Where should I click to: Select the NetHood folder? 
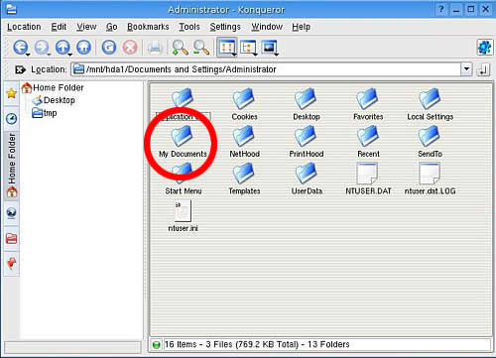[244, 142]
